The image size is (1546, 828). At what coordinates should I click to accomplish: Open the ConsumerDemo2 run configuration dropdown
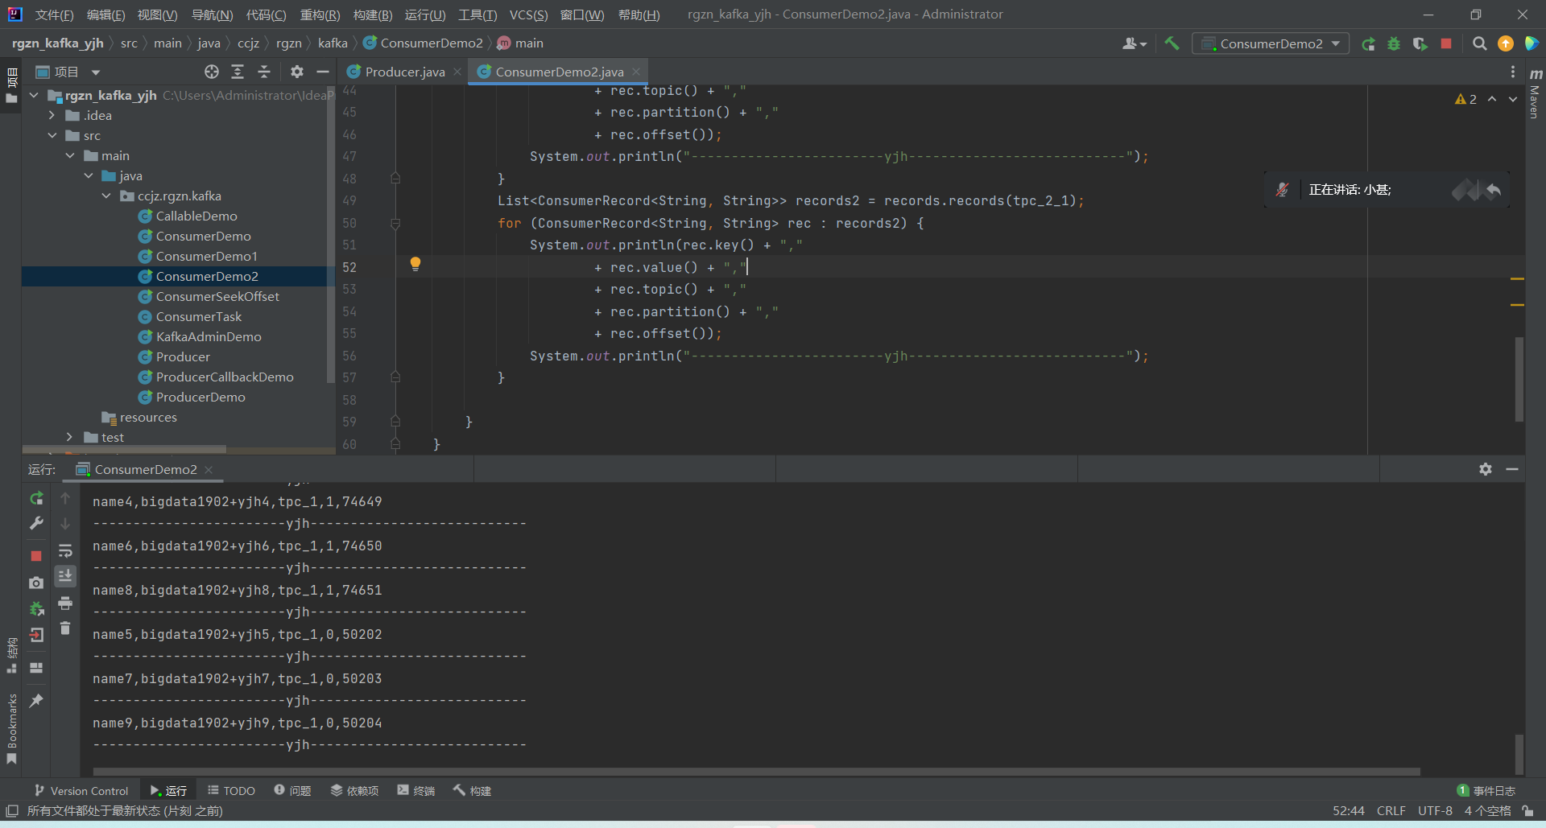1271,43
